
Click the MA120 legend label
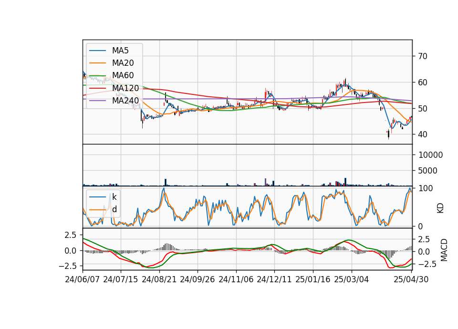tap(125, 88)
